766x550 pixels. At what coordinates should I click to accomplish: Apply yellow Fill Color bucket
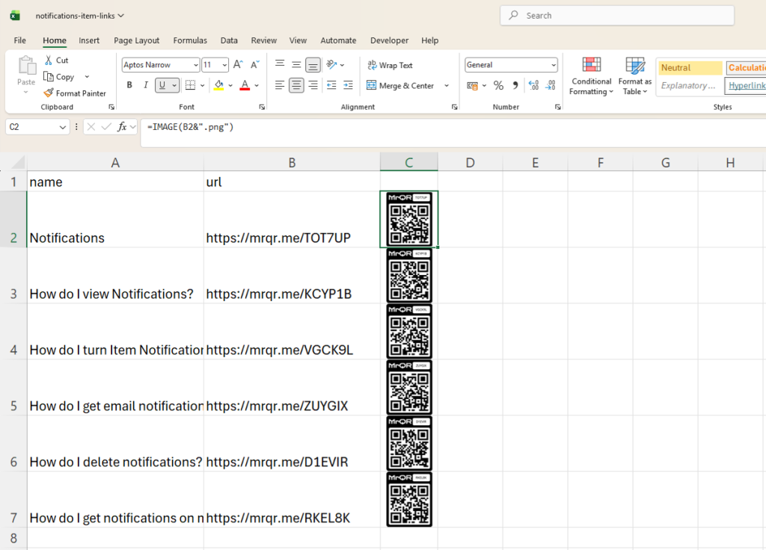click(219, 85)
